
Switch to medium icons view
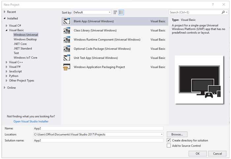coord(115,12)
